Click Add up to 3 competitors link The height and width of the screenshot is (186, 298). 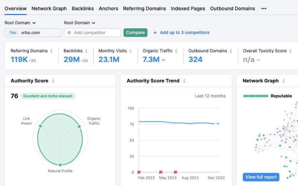(x=181, y=33)
